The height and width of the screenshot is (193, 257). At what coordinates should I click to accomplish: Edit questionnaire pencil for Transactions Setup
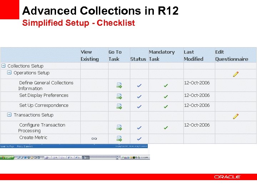[236, 117]
